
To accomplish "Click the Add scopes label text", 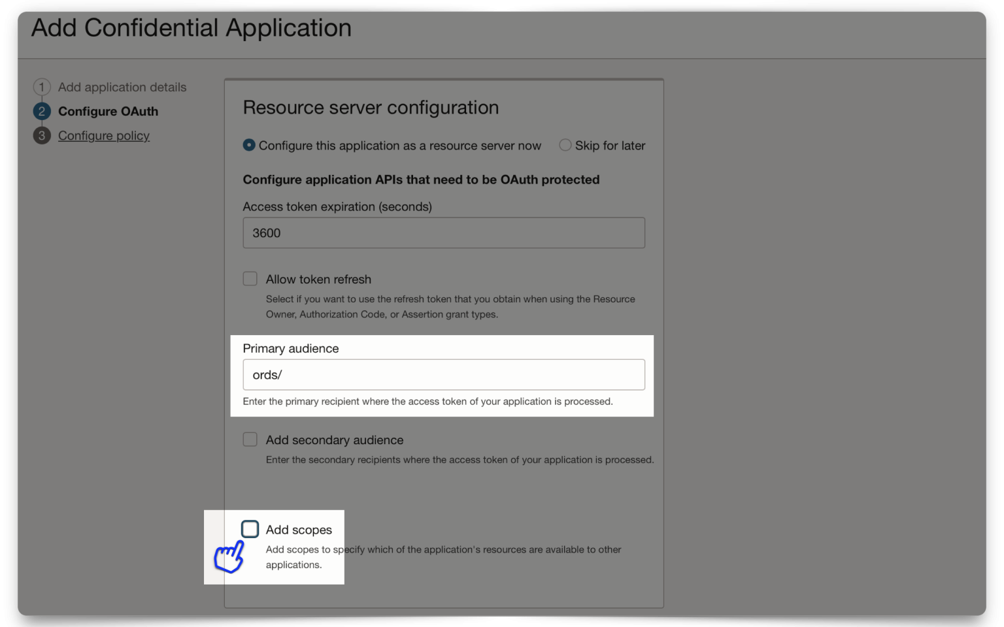I will 298,530.
